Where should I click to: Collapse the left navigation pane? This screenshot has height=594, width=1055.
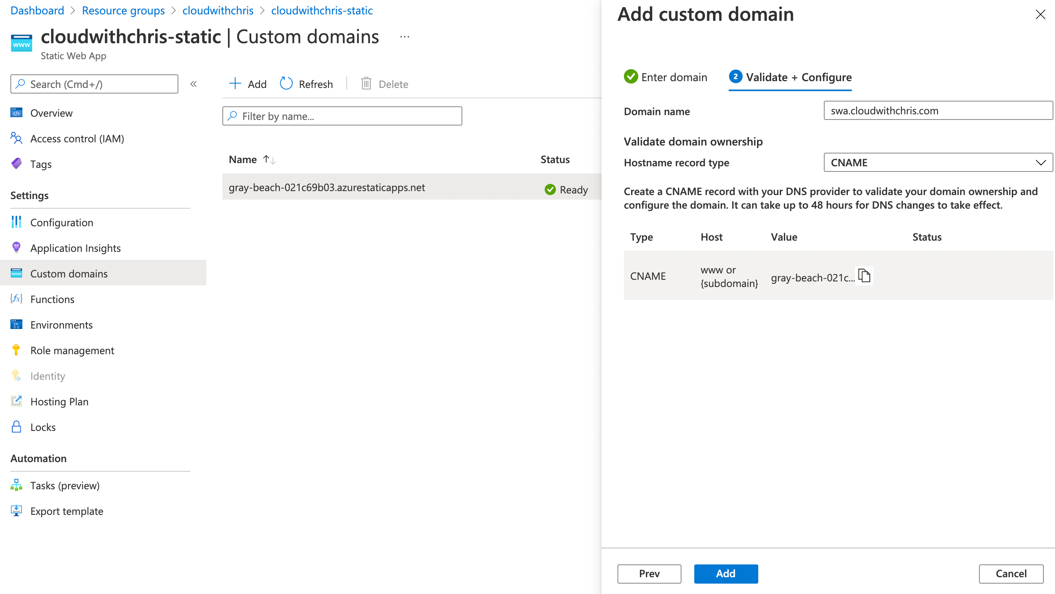194,84
